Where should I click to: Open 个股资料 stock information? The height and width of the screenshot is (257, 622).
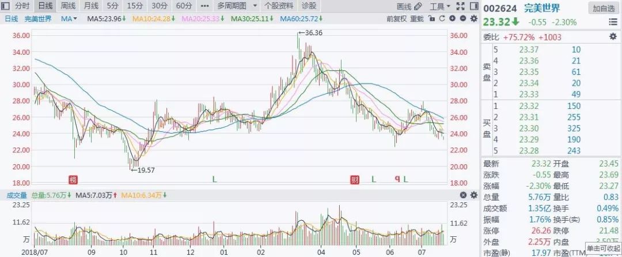pyautogui.click(x=279, y=6)
